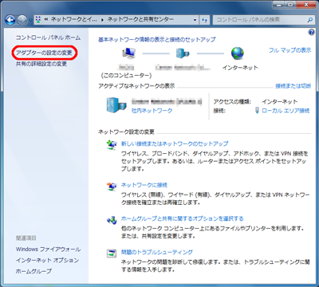
Task: Click アクセスの種類 label
Action: 232,102
